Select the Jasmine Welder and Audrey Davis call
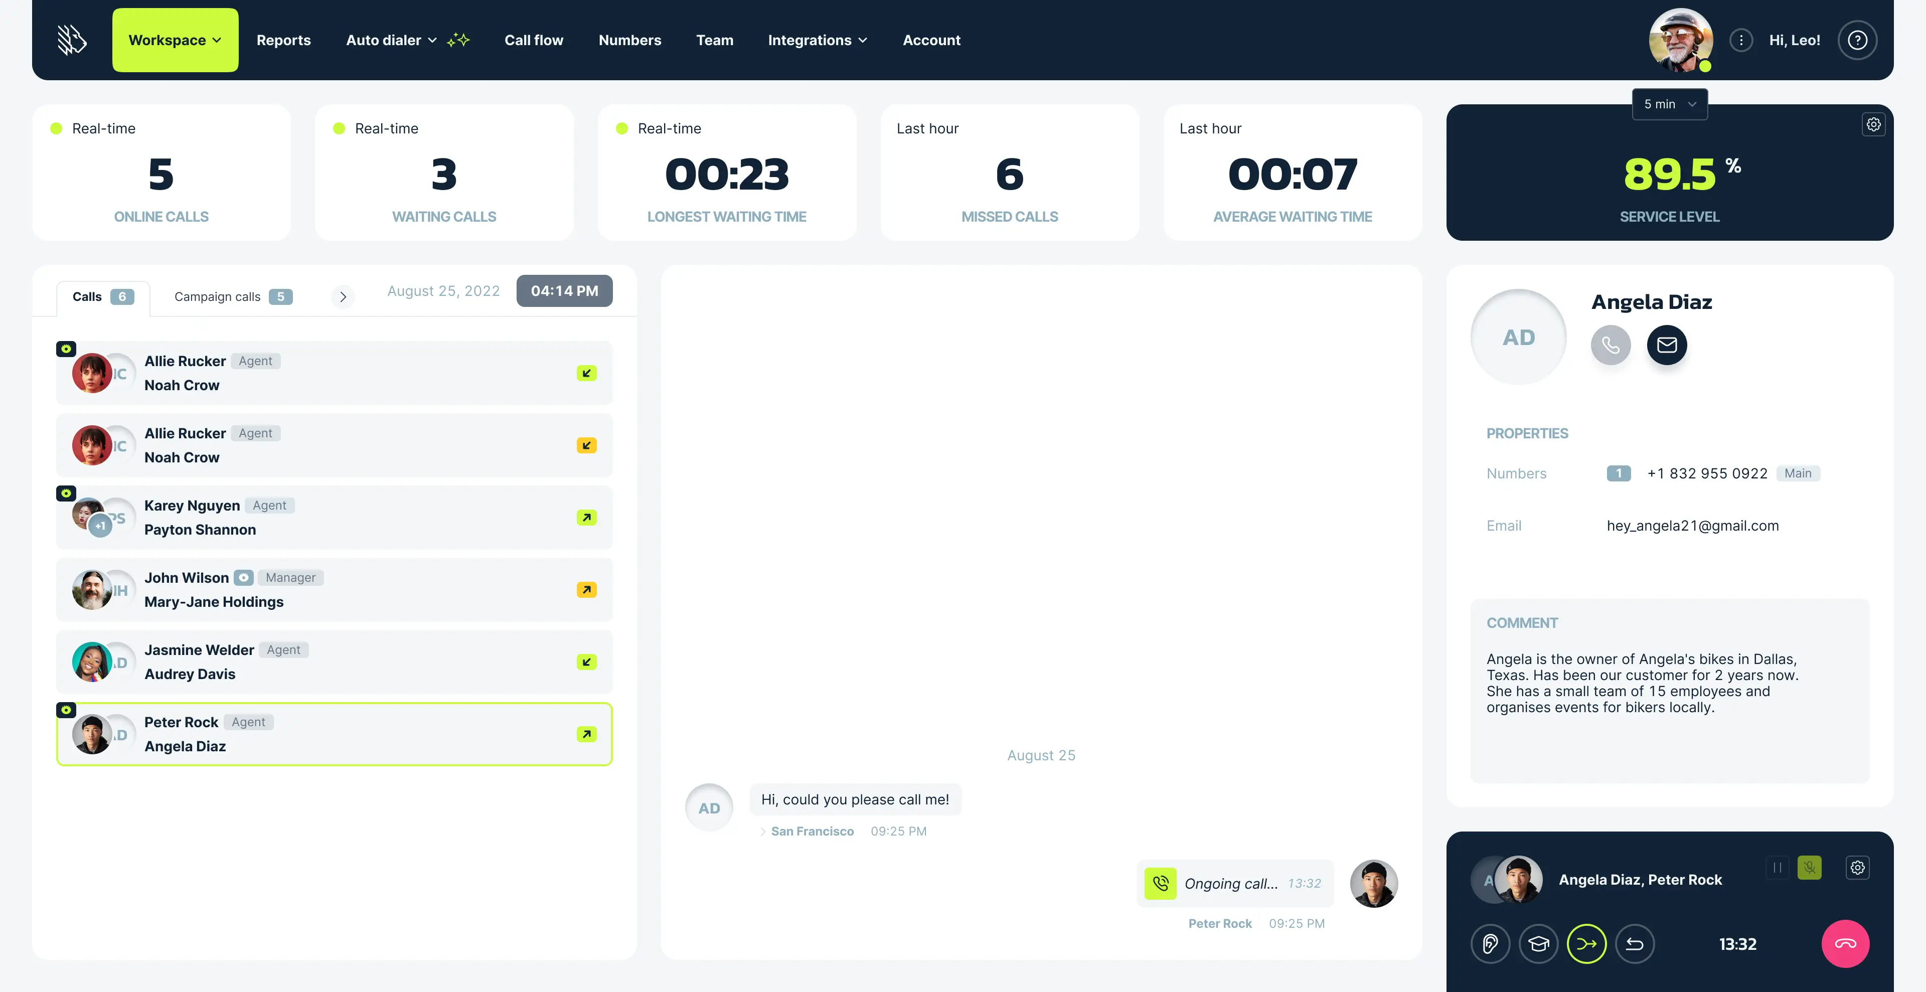Screen dimensions: 1926x992 click(334, 663)
